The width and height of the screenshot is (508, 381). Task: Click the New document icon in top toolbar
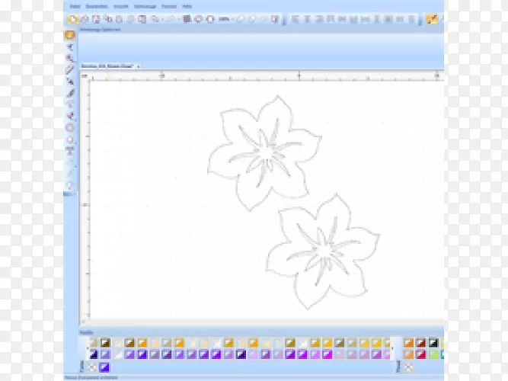coord(75,18)
